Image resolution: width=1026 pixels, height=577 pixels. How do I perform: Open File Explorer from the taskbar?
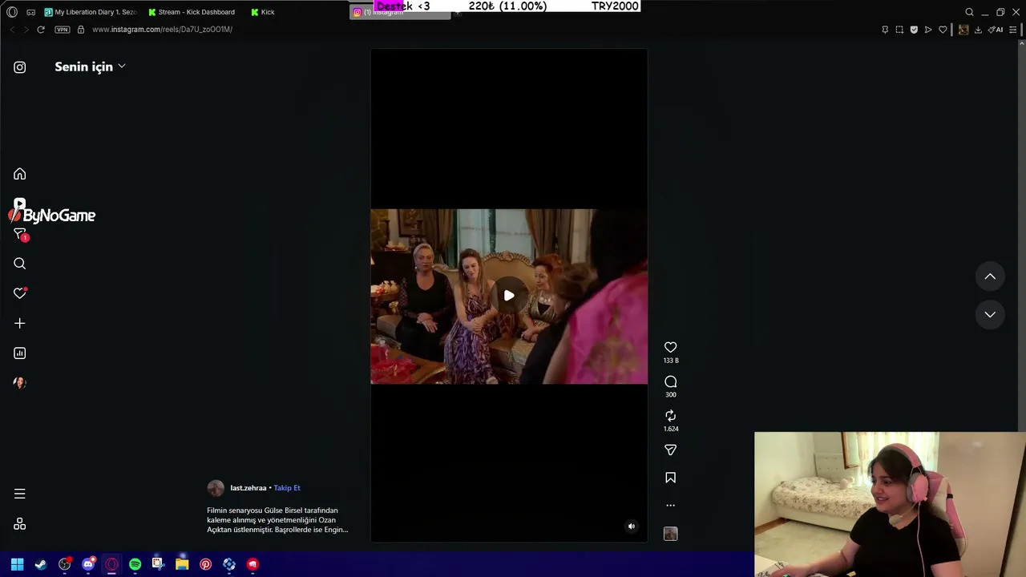pos(182,564)
